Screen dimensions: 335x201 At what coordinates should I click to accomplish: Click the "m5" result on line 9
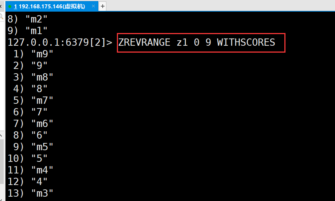(x=42, y=147)
